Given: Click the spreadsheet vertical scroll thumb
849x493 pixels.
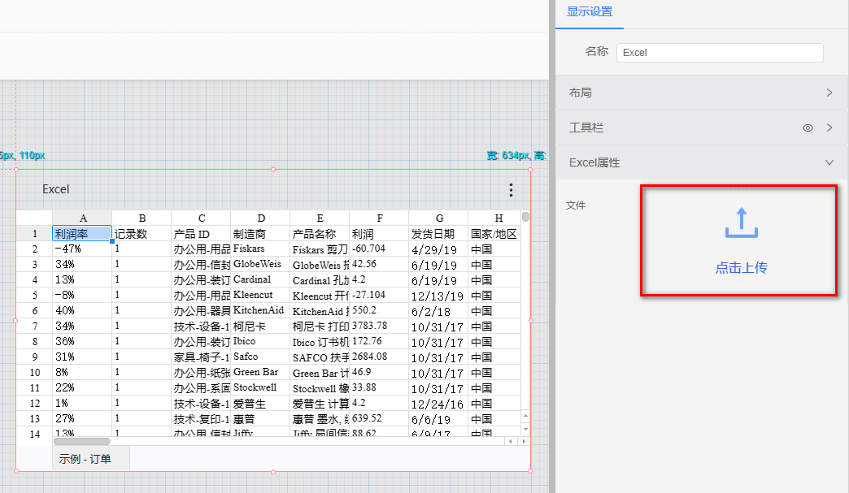Looking at the screenshot, I should coord(525,217).
